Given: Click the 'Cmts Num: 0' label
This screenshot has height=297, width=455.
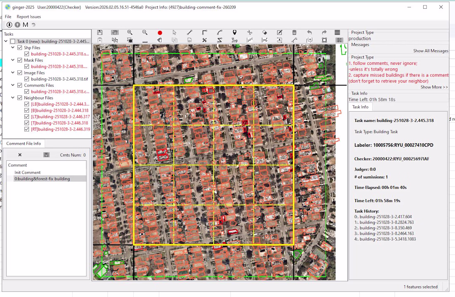Looking at the screenshot, I should tap(73, 155).
